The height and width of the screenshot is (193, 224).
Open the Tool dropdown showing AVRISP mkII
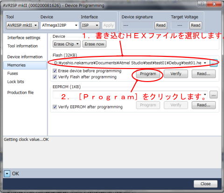(22, 25)
